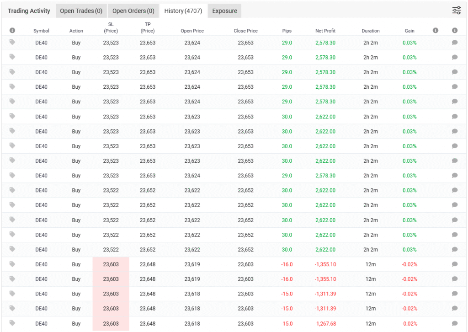Click DE40 symbol in the first trade row
The height and width of the screenshot is (332, 468).
(41, 43)
